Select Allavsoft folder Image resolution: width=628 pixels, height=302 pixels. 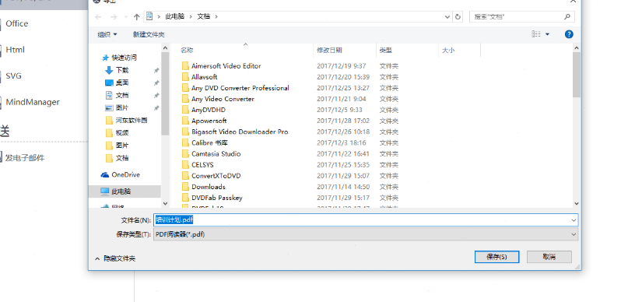point(204,77)
